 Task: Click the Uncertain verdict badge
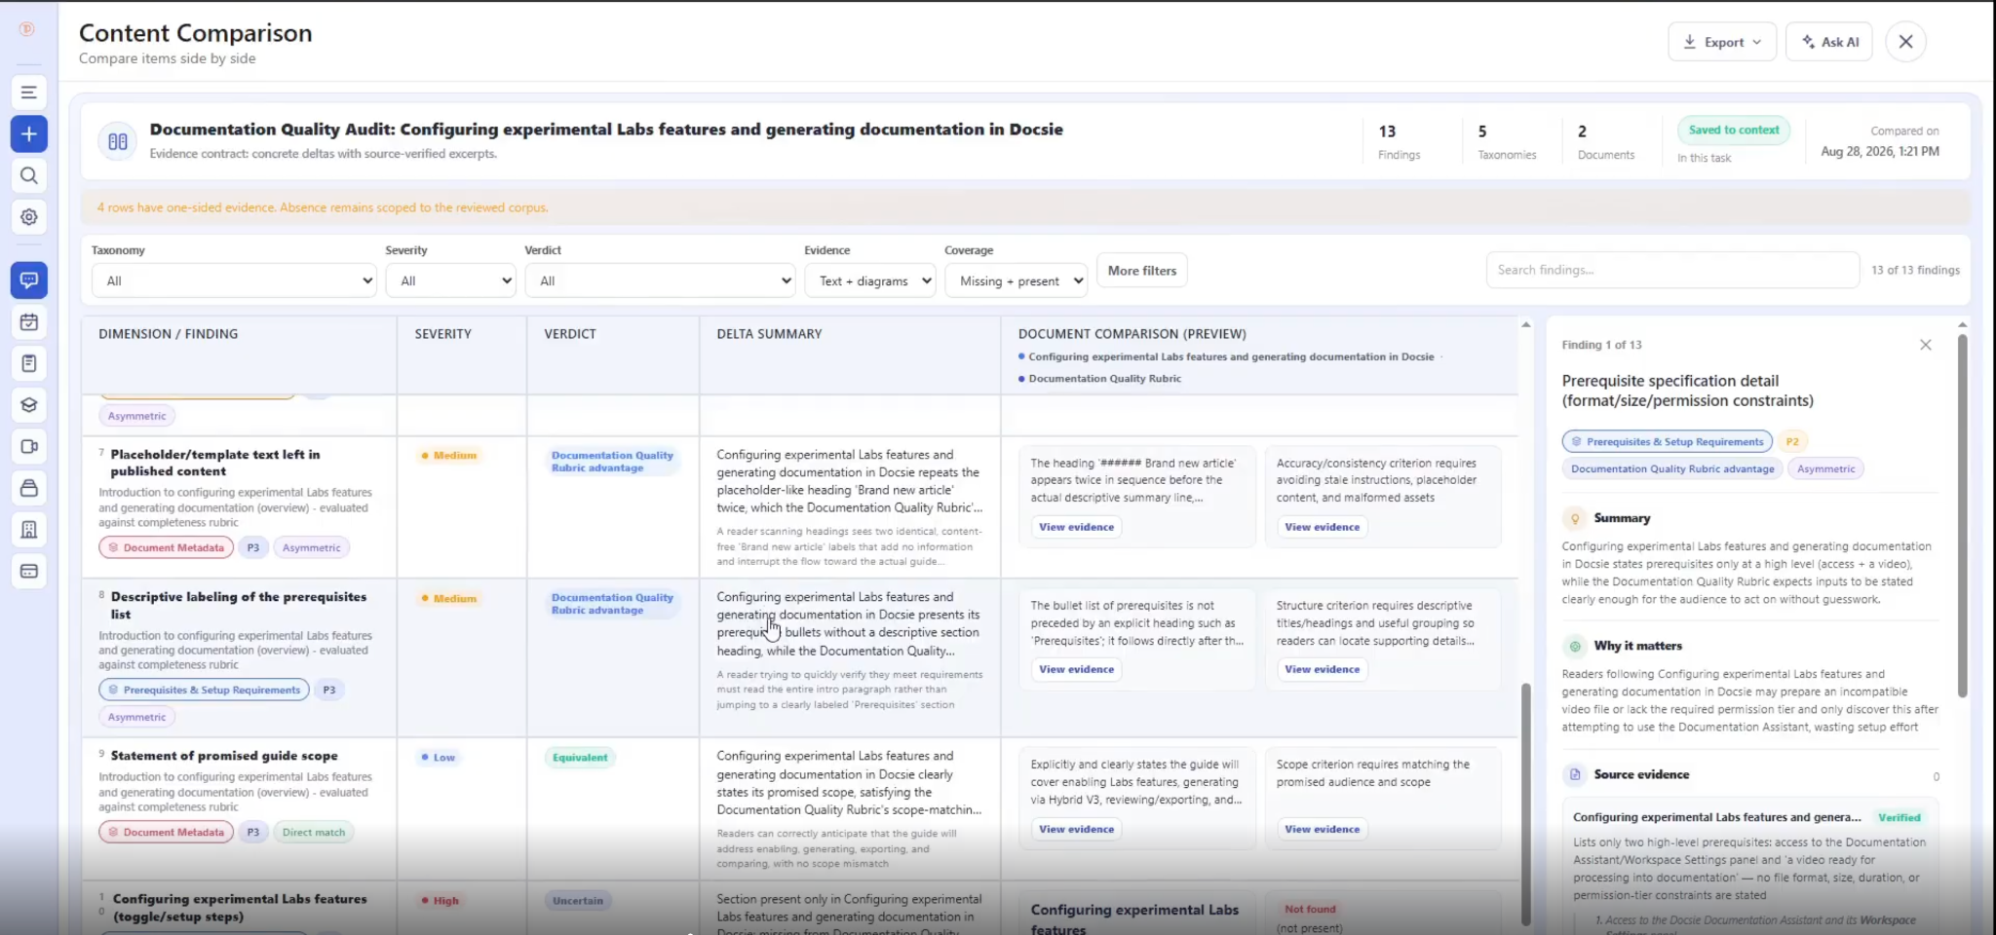pyautogui.click(x=578, y=901)
